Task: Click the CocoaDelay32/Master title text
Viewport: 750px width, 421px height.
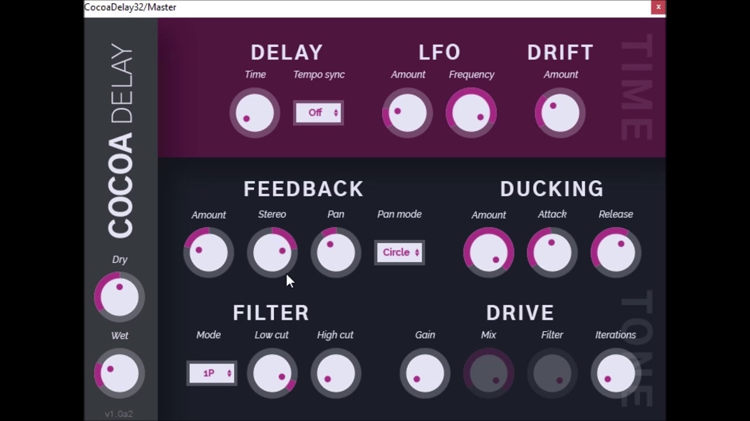Action: 130,7
